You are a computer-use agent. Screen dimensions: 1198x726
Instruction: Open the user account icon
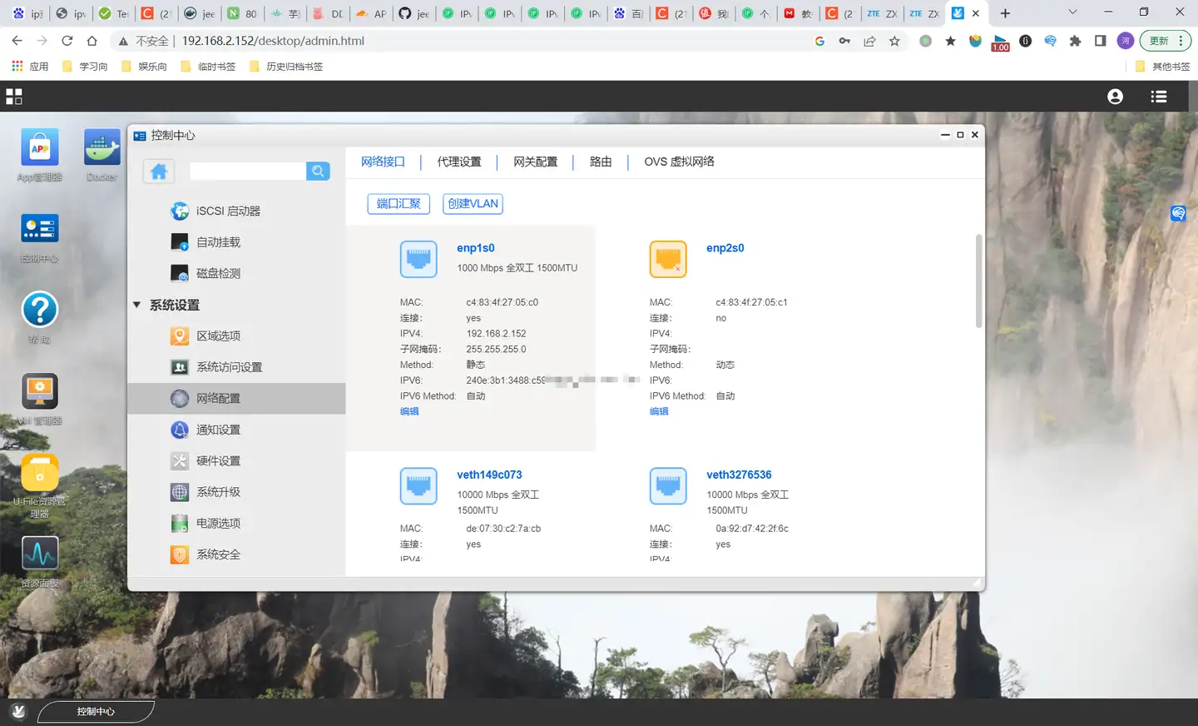[1115, 97]
